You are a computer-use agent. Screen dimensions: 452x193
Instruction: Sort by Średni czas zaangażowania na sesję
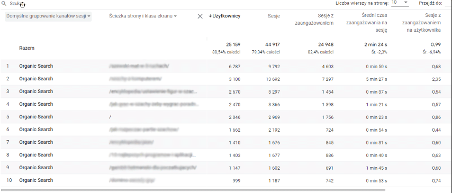[367, 22]
